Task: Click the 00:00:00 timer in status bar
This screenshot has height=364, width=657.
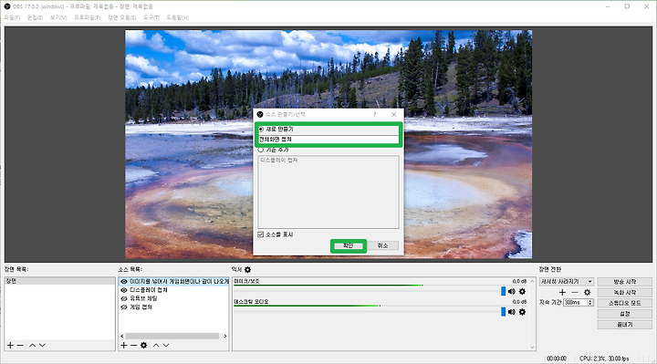Action: tap(557, 359)
